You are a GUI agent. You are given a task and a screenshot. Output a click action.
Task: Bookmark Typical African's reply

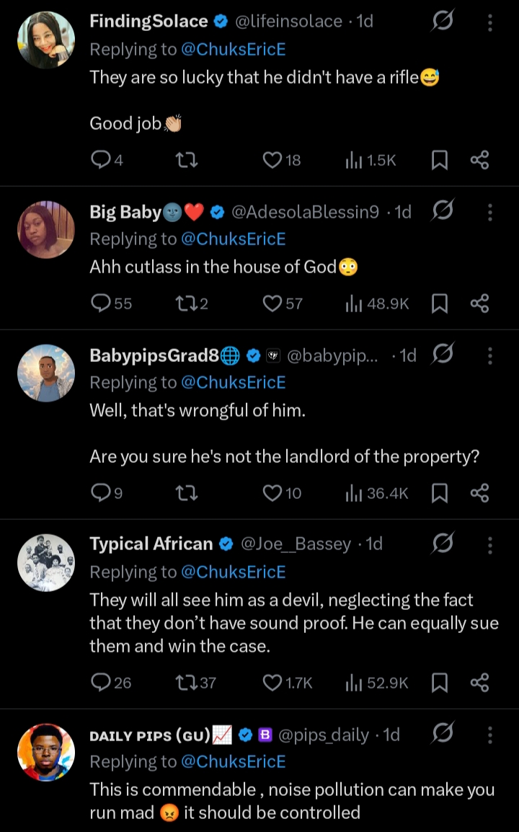point(439,682)
